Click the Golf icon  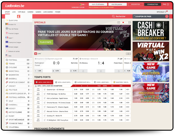point(7,101)
